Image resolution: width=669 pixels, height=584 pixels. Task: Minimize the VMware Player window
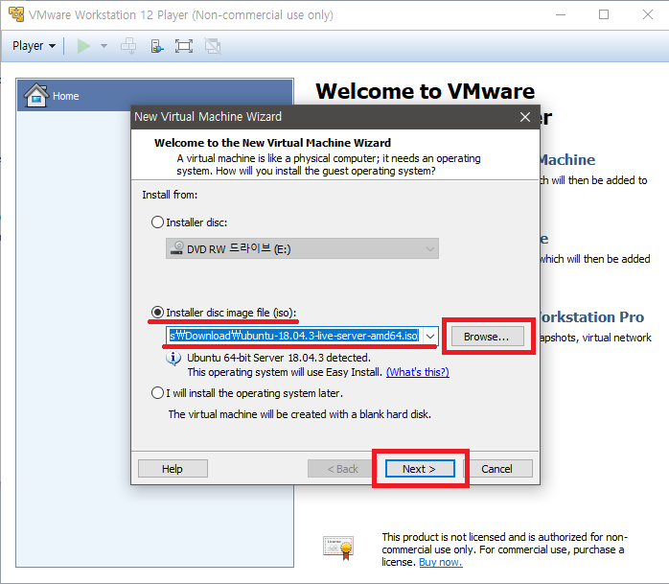[x=560, y=14]
